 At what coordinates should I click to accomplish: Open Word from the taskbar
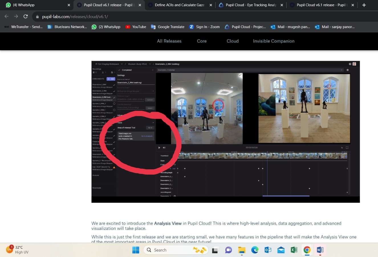coord(320,250)
